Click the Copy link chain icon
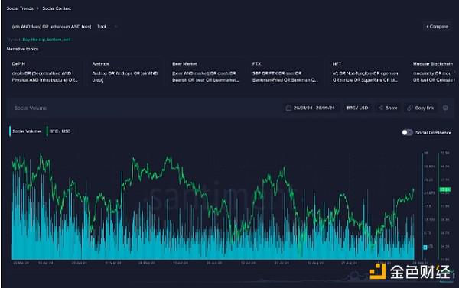 pyautogui.click(x=410, y=108)
